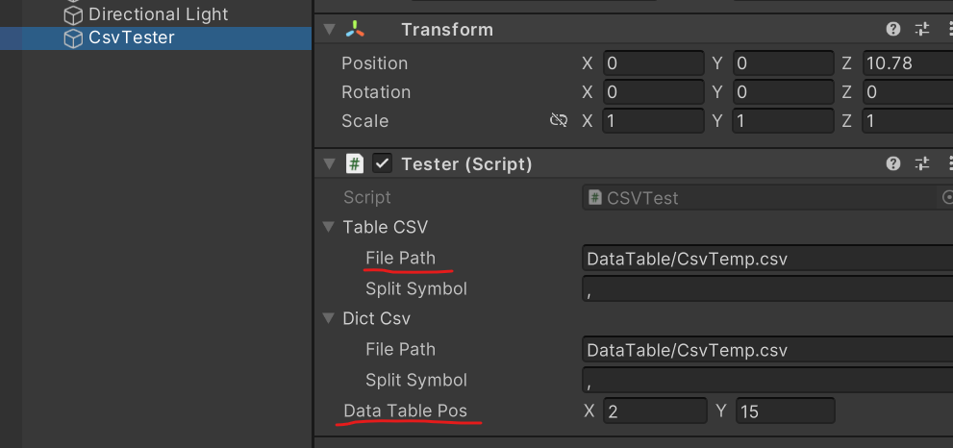Click the Dict Csv Split Symbol field
953x448 pixels.
(766, 381)
